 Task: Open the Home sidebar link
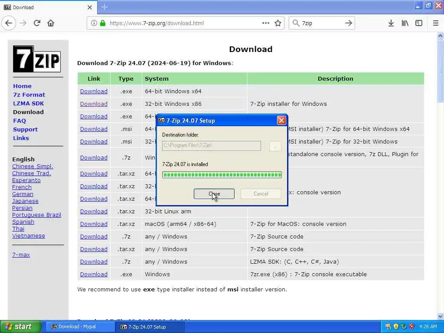click(x=23, y=86)
